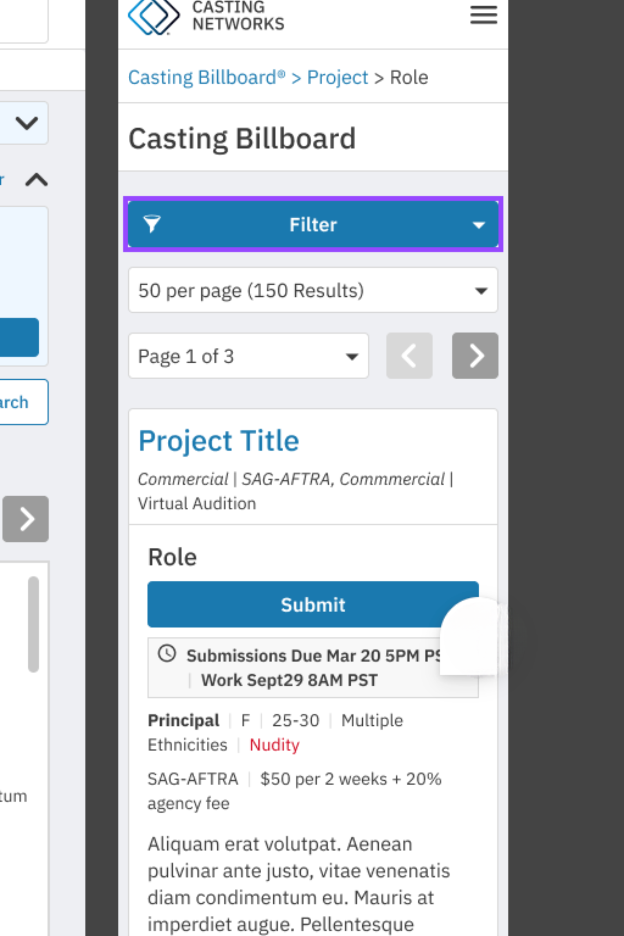This screenshot has width=624, height=936.
Task: Click the Submissions Due date box
Action: [313, 668]
